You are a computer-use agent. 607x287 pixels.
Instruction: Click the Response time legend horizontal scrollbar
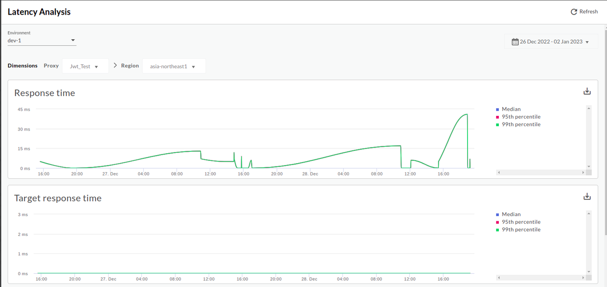click(541, 173)
